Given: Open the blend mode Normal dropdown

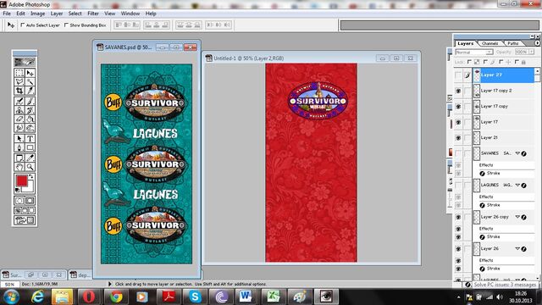Looking at the screenshot, I should click(474, 53).
